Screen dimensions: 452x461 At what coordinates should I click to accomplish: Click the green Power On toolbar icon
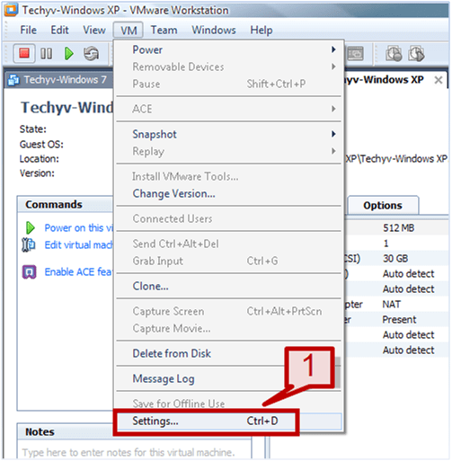click(x=69, y=54)
